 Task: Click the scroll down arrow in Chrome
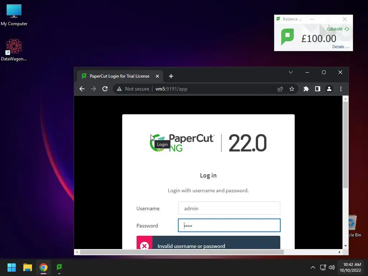(345, 246)
